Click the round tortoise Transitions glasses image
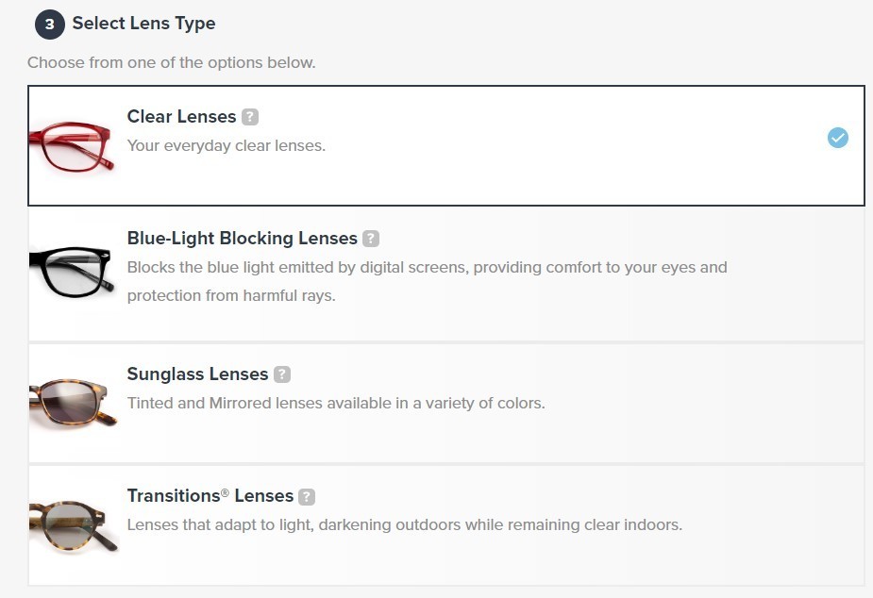873x598 pixels. point(74,525)
